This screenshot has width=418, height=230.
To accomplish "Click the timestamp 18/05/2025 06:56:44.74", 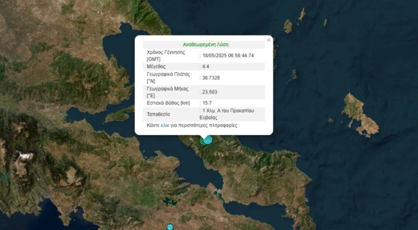I will point(228,55).
